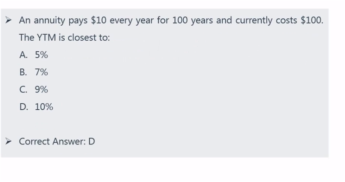Image resolution: width=345 pixels, height=182 pixels.
Task: Click the 'Correct Answer: D' line
Action: pos(57,141)
